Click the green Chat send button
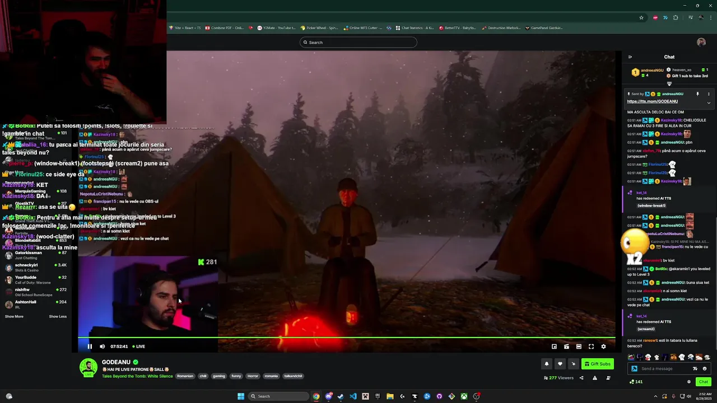 coord(704,382)
